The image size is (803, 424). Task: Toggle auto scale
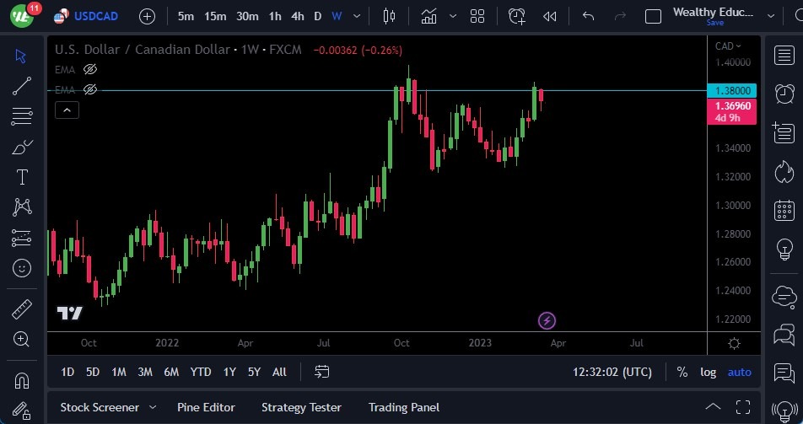click(740, 373)
